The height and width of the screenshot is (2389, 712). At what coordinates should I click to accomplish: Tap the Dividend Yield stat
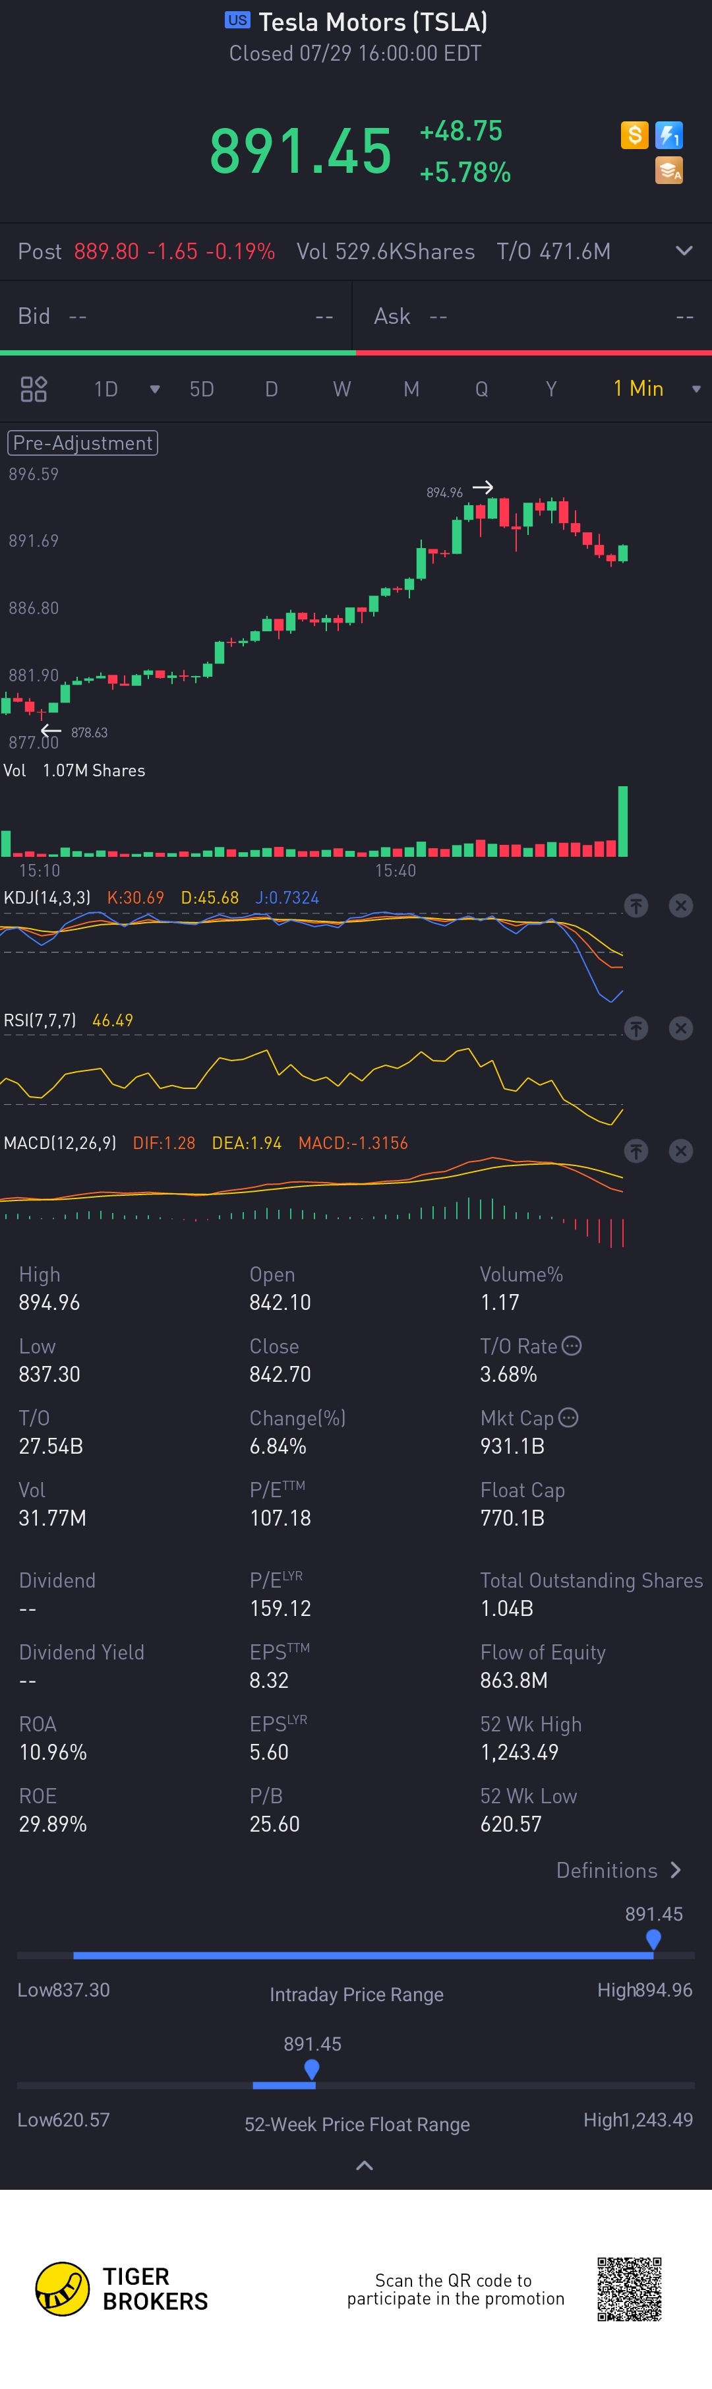(82, 1665)
